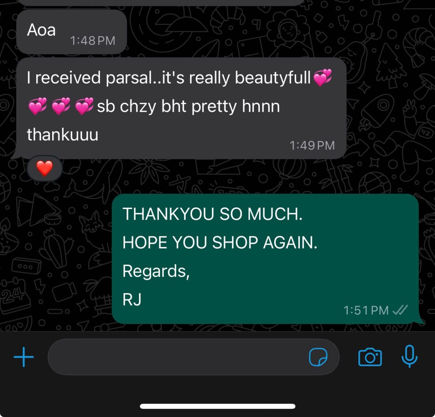
Task: Select the "Aoa" message bubble
Action: (71, 32)
